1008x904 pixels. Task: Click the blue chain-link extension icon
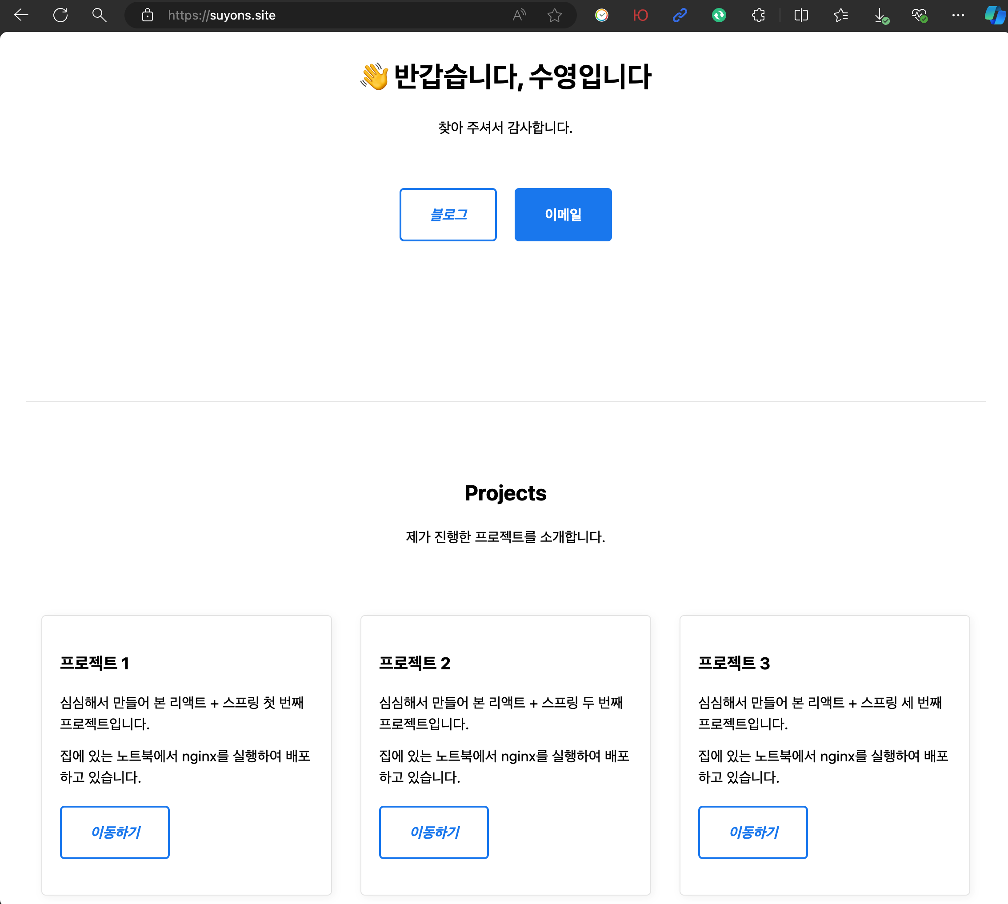click(x=680, y=15)
